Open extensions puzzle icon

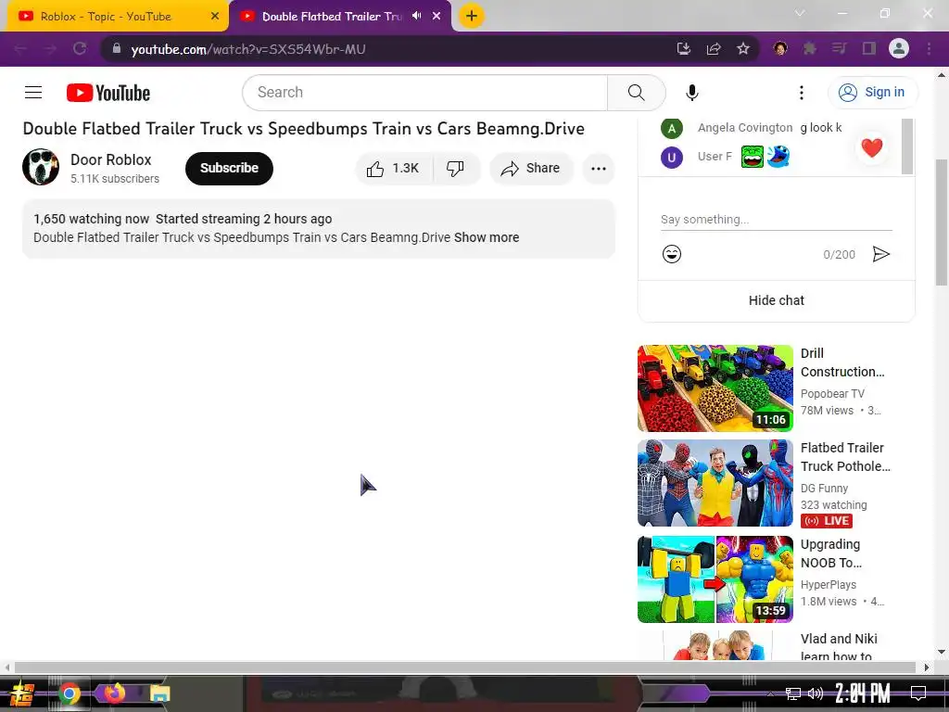[x=809, y=48]
